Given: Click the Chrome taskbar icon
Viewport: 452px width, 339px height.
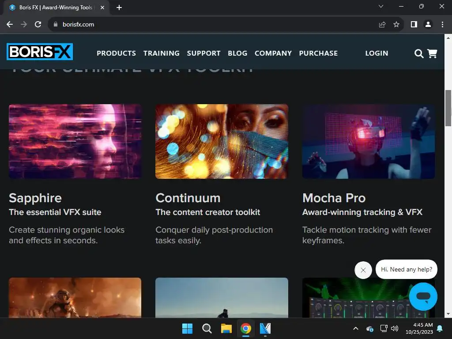Looking at the screenshot, I should [x=245, y=328].
